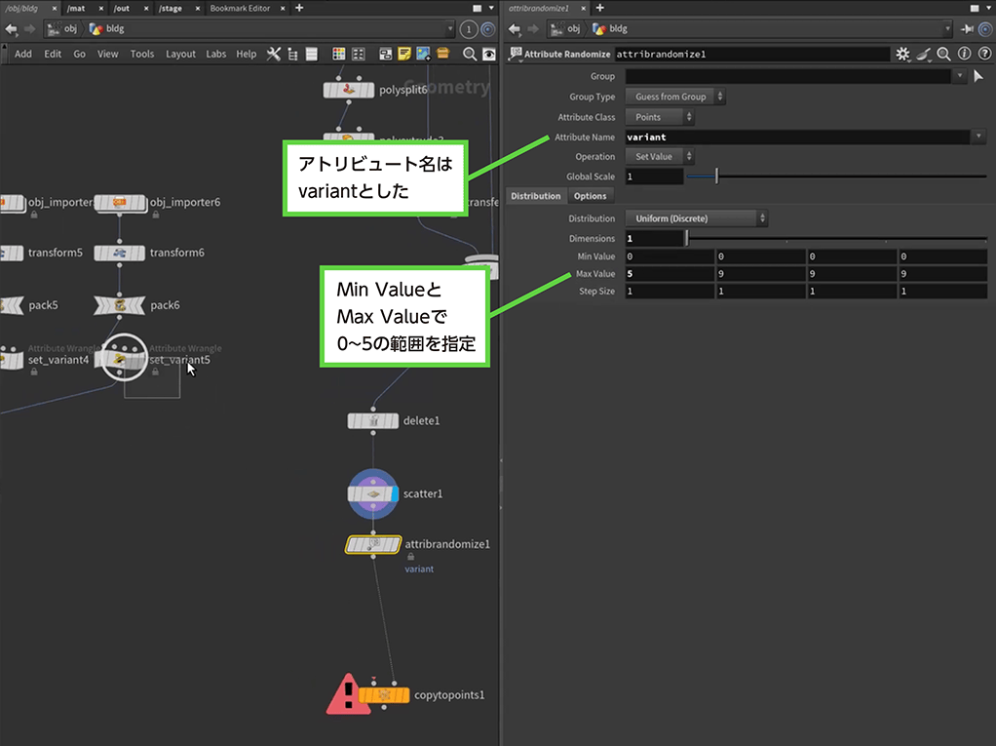Open the parameter gear settings menu
This screenshot has width=996, height=746.
click(x=902, y=55)
